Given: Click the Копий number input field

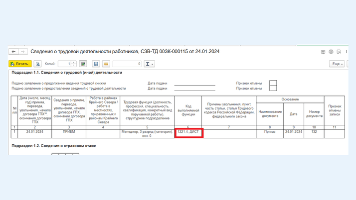Looking at the screenshot, I should coord(64,64).
